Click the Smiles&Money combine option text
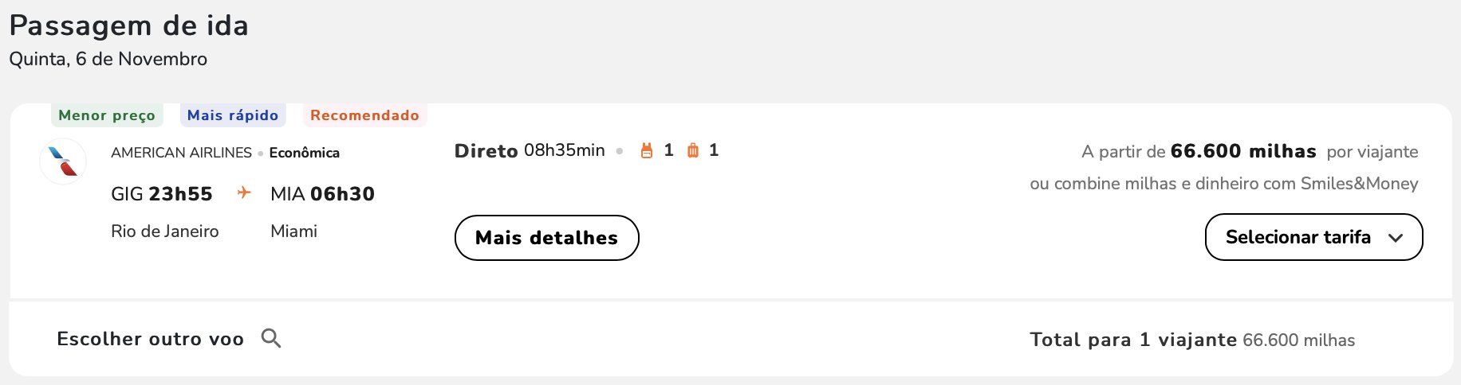1461x385 pixels. click(x=1224, y=184)
